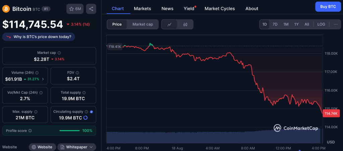343x151 pixels.
Task: Open the share icon button
Action: point(91,9)
